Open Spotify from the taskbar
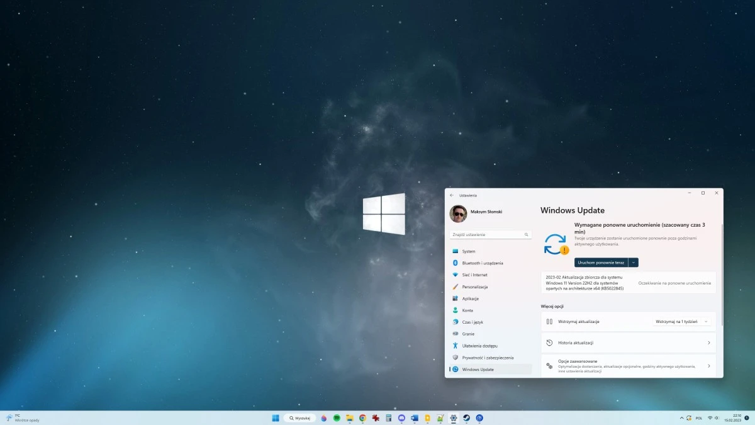This screenshot has width=755, height=425. (335, 417)
